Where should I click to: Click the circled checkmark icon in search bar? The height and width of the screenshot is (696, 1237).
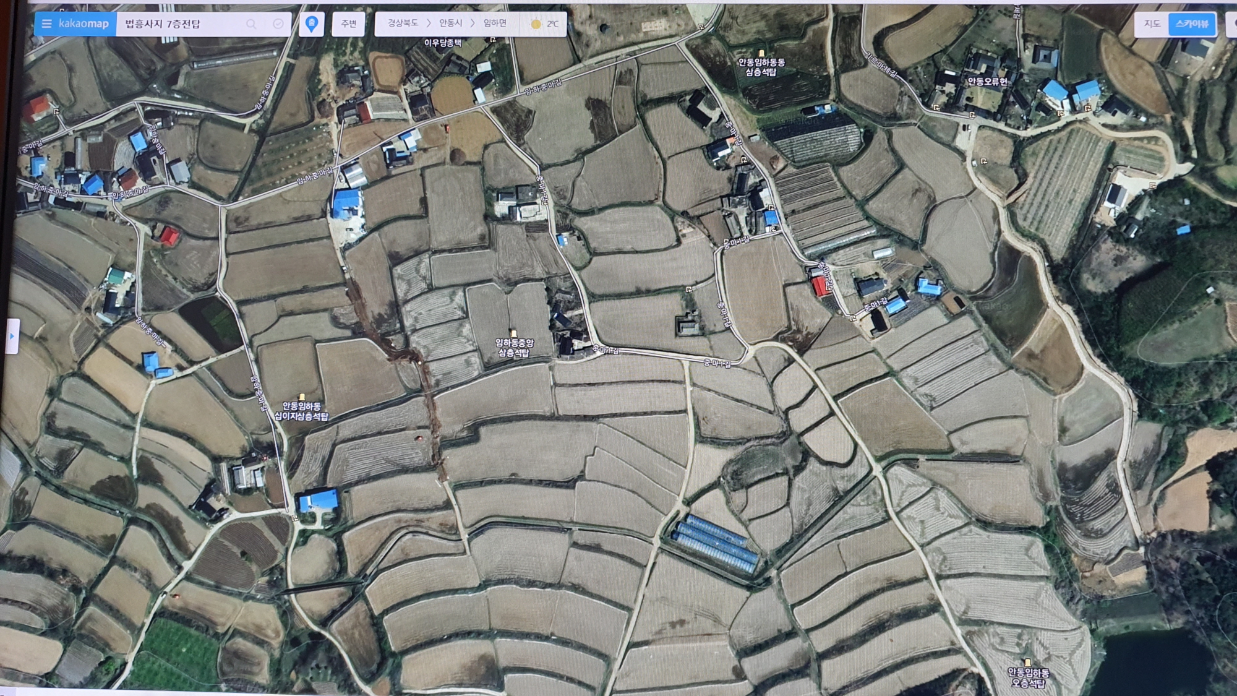278,24
